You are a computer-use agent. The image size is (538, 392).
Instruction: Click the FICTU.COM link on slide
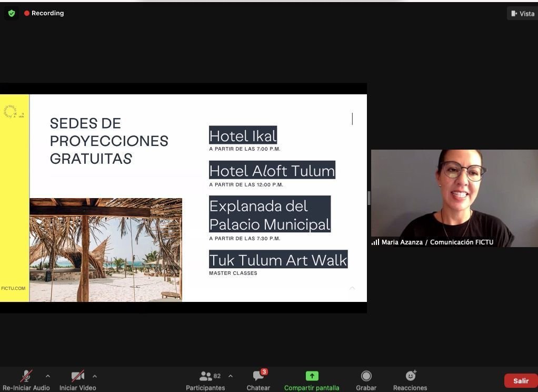(x=13, y=288)
